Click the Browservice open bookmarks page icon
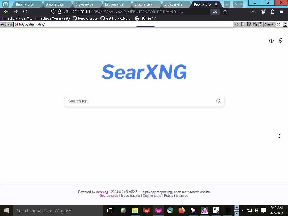The height and width of the screenshot is (216, 288). 249,24
